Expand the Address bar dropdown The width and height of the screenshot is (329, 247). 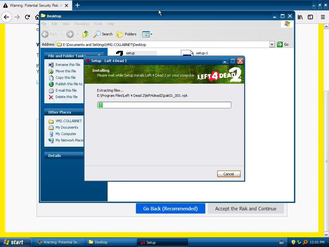(x=272, y=44)
